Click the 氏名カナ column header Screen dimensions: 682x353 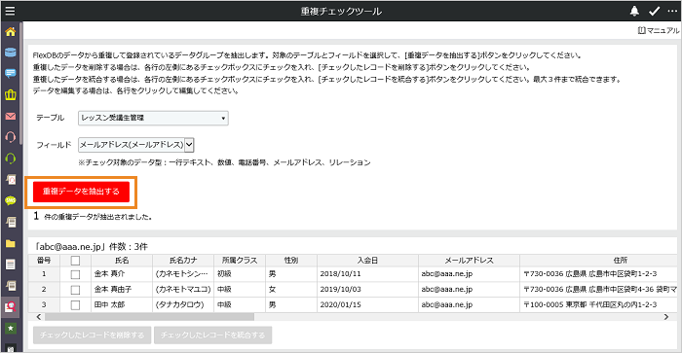coord(183,260)
